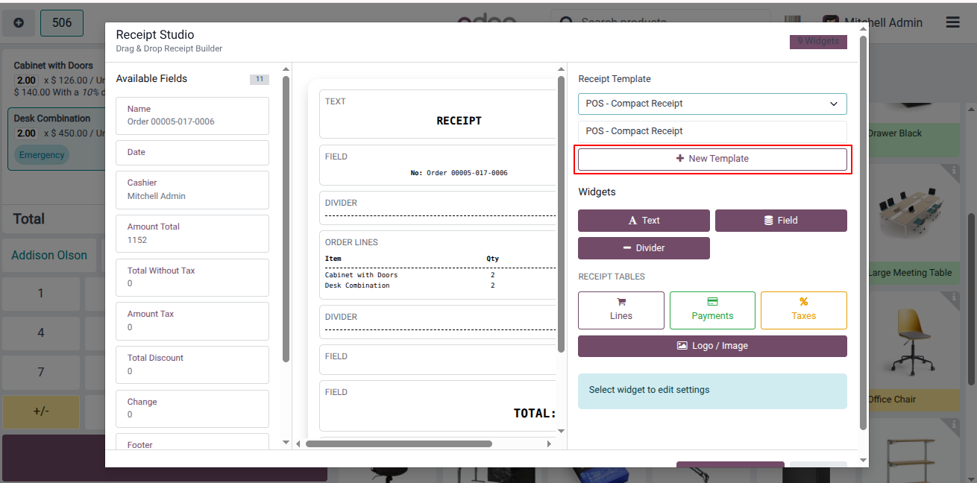Add a Field widget
This screenshot has height=483, width=977.
[781, 221]
